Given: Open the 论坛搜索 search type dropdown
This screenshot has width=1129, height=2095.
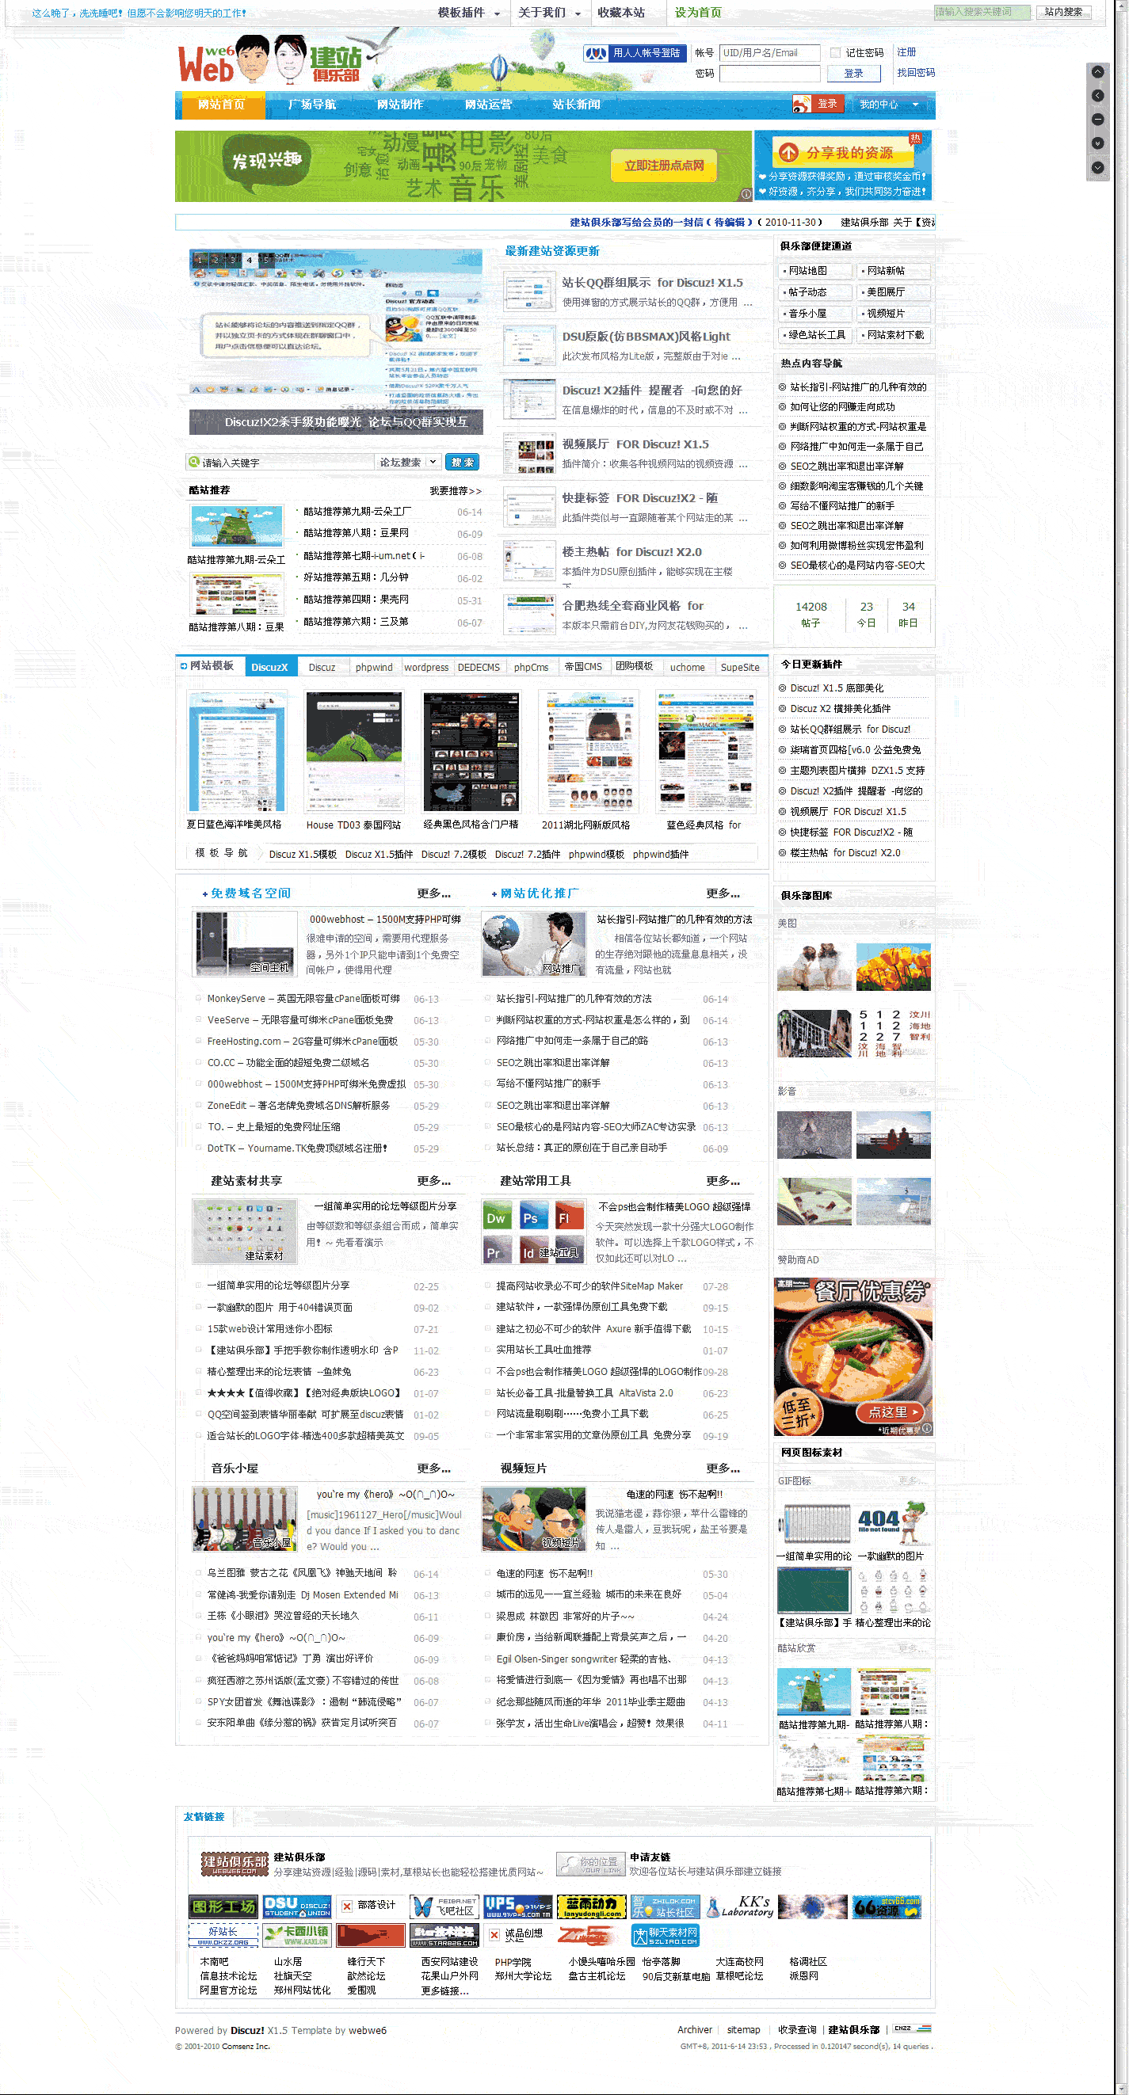Looking at the screenshot, I should (408, 462).
